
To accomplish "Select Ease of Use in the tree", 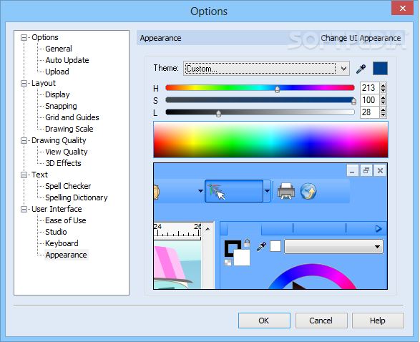I will click(66, 220).
